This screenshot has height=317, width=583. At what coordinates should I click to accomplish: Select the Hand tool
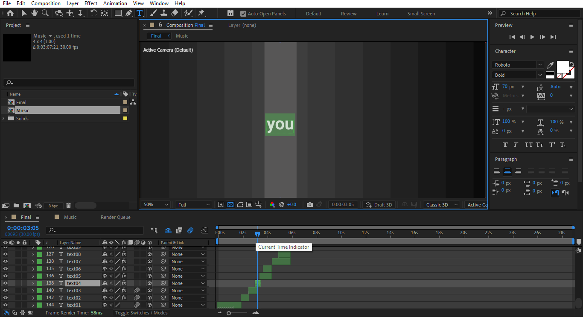34,13
